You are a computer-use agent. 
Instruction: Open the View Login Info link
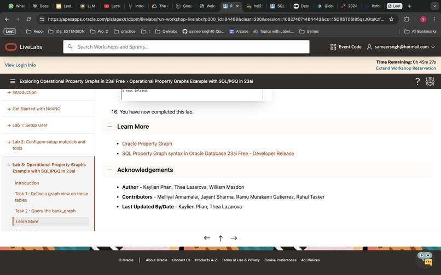point(20,65)
